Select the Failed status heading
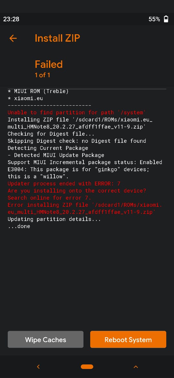This screenshot has width=174, height=378. click(49, 64)
